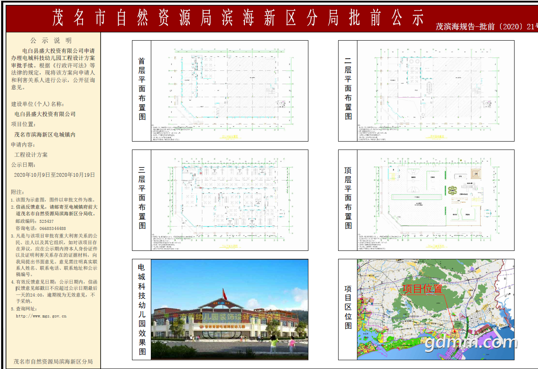Open the www.mgs.gov.cn query link

click(x=41, y=316)
